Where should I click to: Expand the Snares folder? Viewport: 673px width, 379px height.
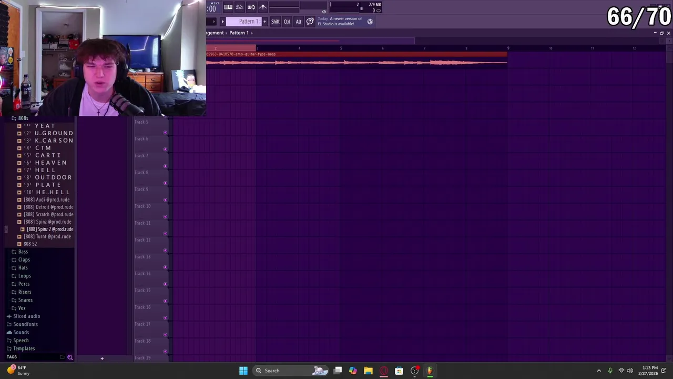click(x=22, y=300)
